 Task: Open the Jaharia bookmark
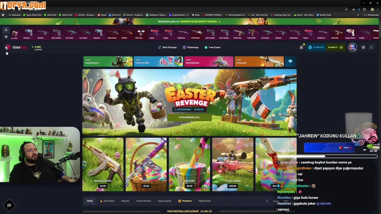tap(102, 15)
